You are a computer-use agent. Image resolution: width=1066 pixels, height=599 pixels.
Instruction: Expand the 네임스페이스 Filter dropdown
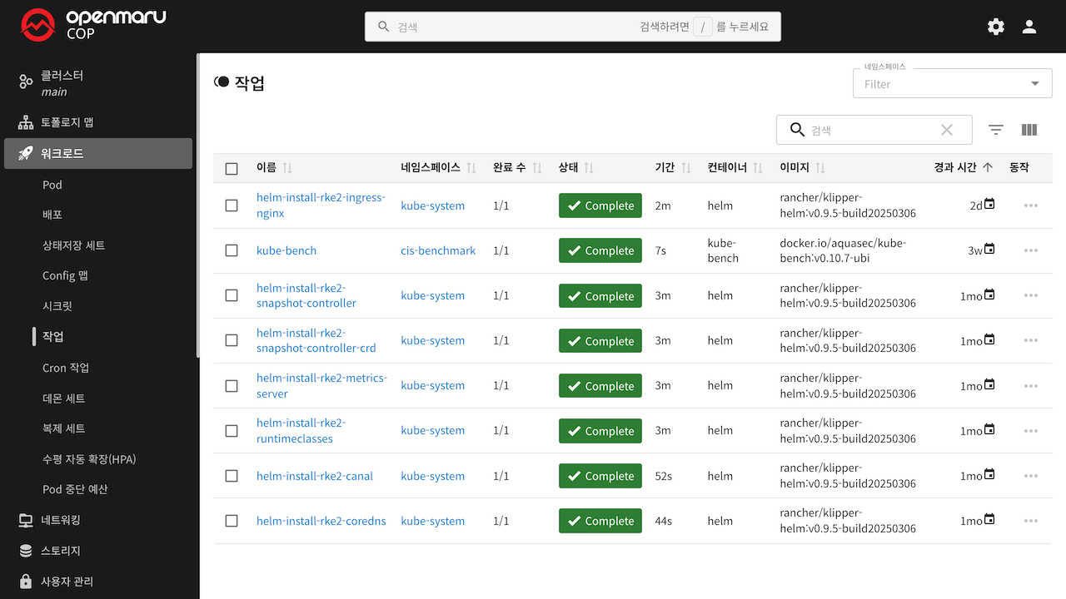[1035, 84]
